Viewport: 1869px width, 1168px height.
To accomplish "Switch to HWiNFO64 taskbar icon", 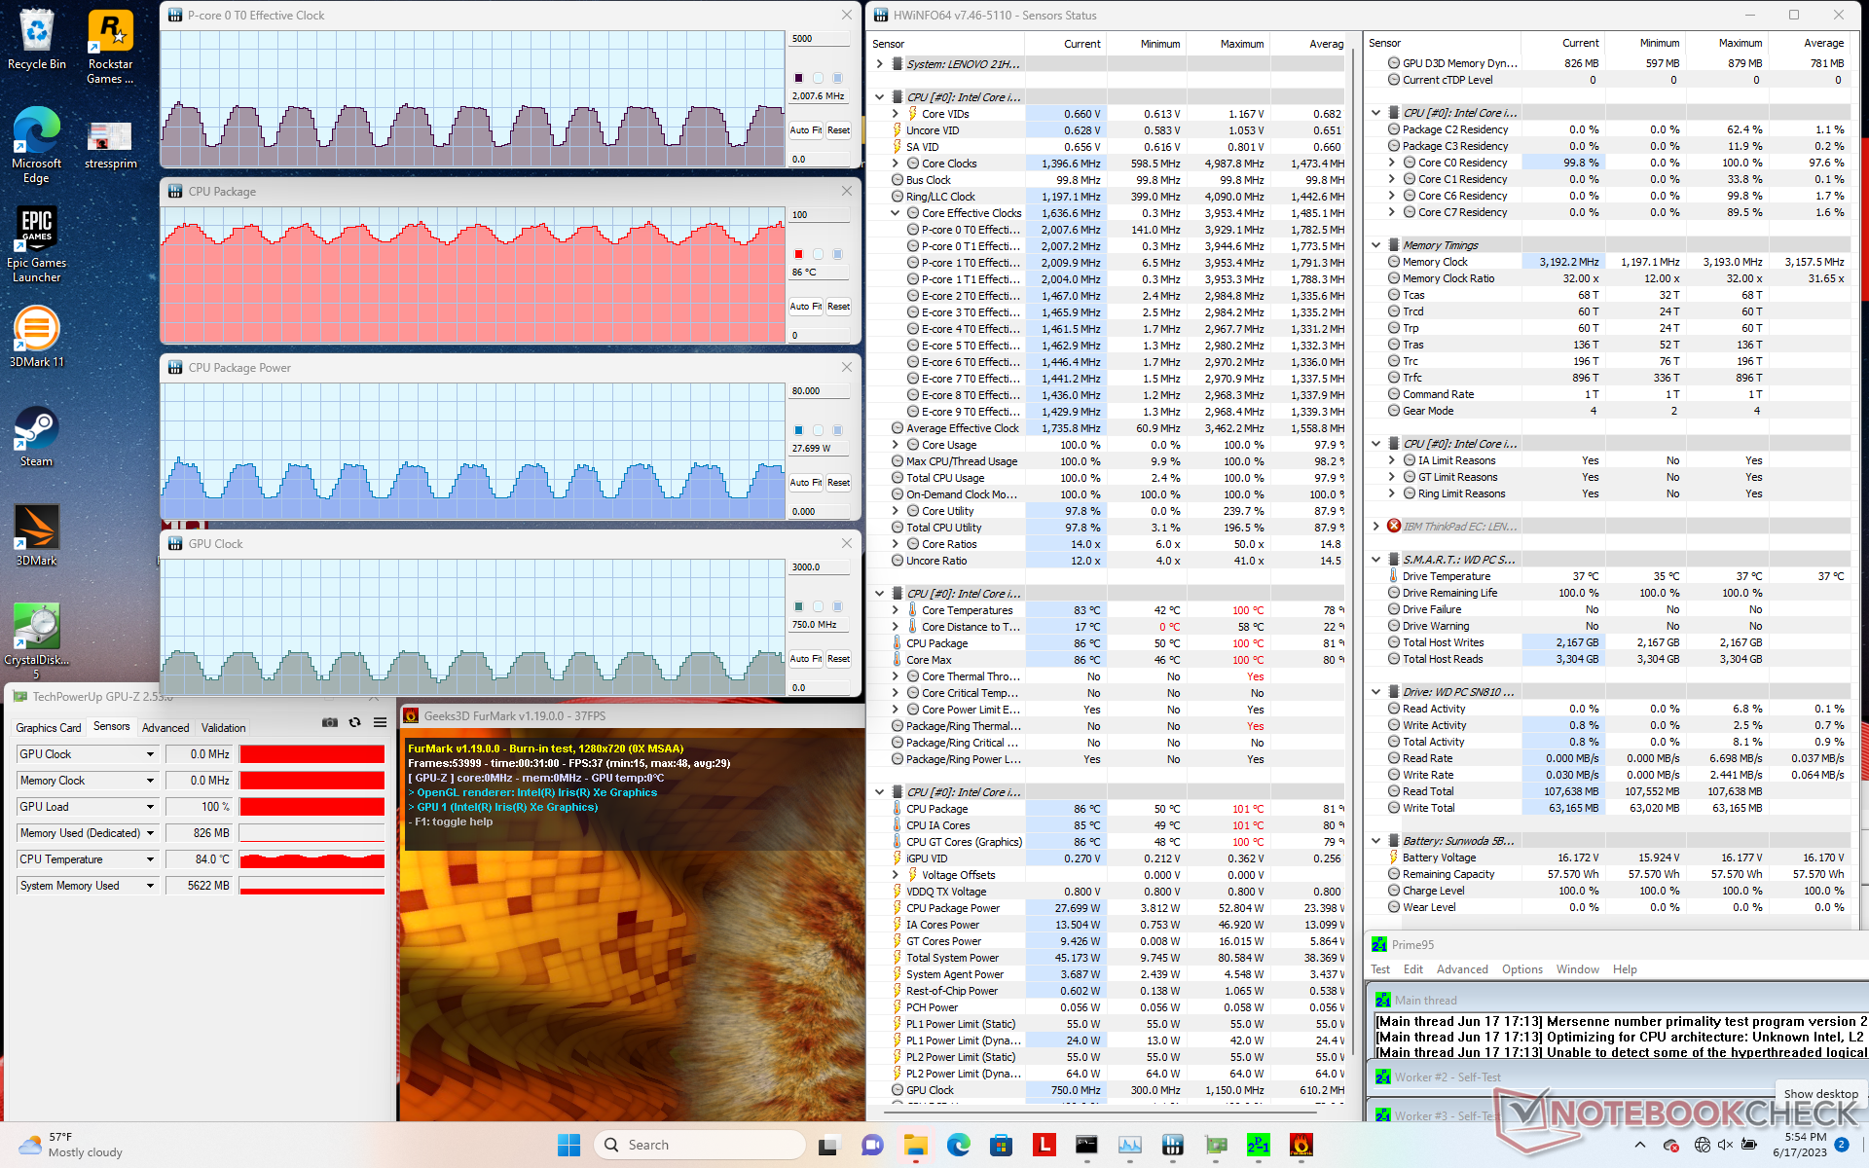I will [x=1173, y=1145].
